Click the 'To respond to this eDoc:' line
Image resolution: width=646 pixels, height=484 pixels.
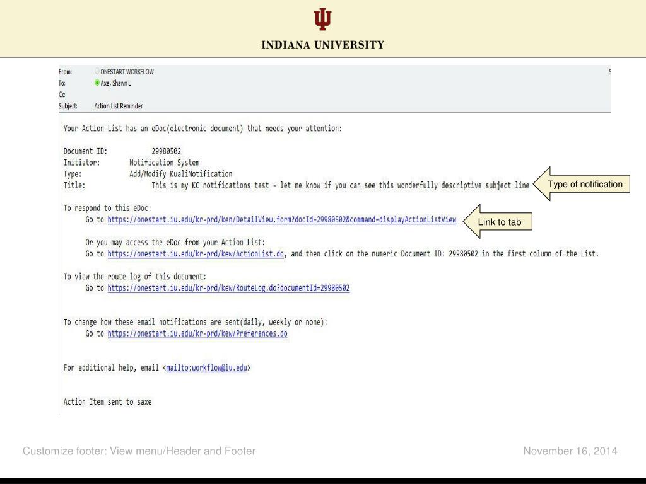(107, 208)
